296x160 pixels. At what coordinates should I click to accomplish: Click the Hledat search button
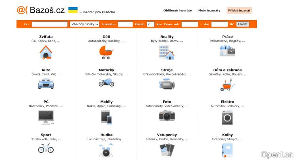click(x=243, y=24)
